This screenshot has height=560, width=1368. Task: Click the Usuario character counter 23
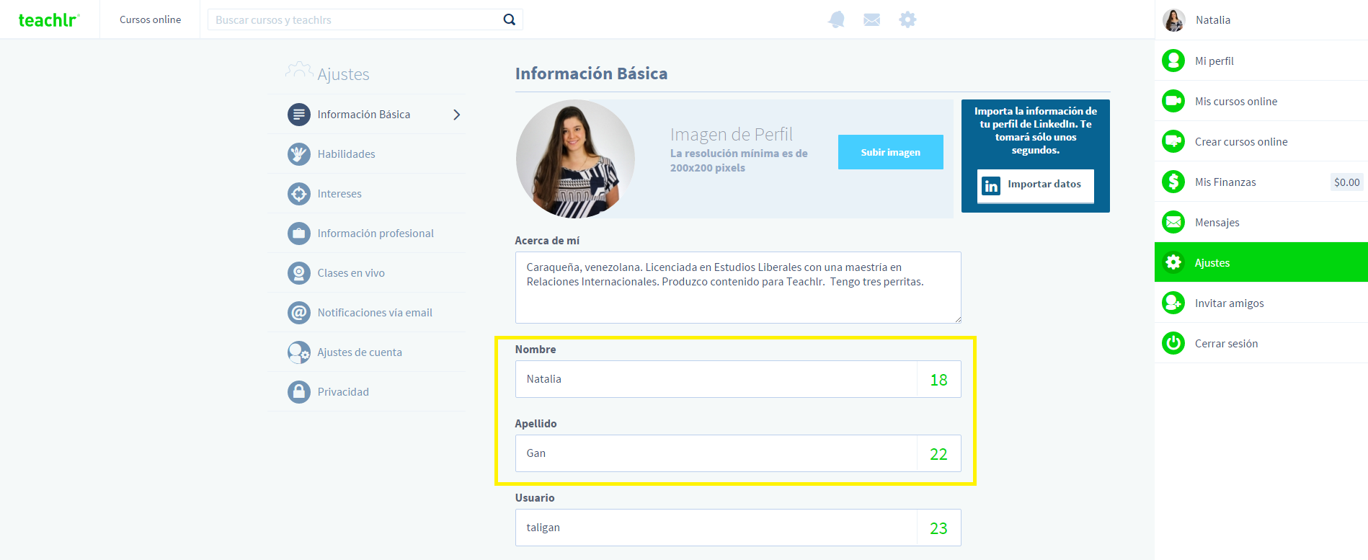938,528
